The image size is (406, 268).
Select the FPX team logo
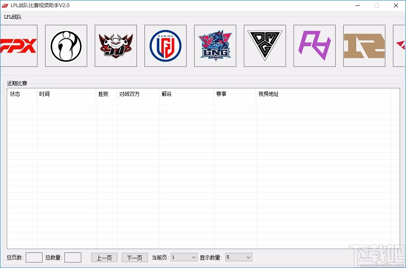[17, 45]
